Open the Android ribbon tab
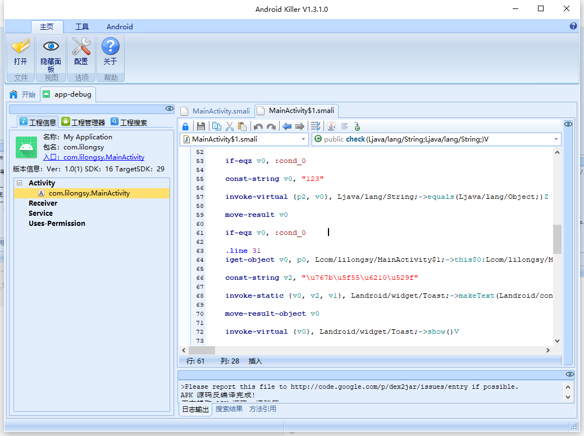 (x=120, y=26)
